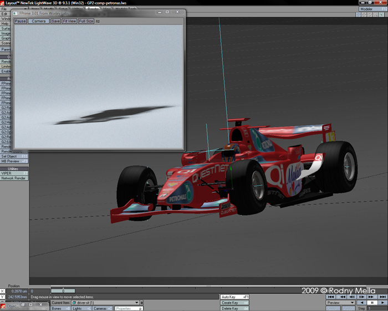Click the viewport rotate icon

[x=370, y=15]
